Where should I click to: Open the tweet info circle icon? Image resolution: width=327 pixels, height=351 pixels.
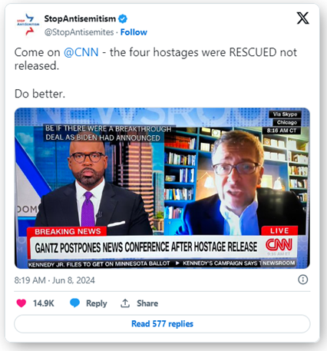(x=303, y=280)
